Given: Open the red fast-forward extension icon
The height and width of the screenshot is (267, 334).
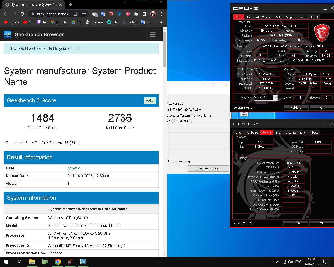Looking at the screenshot, I should coord(111,14).
